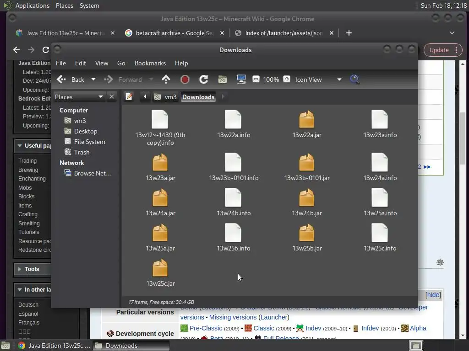Toggle the text location entry pencil icon
469x351 pixels.
[x=129, y=97]
